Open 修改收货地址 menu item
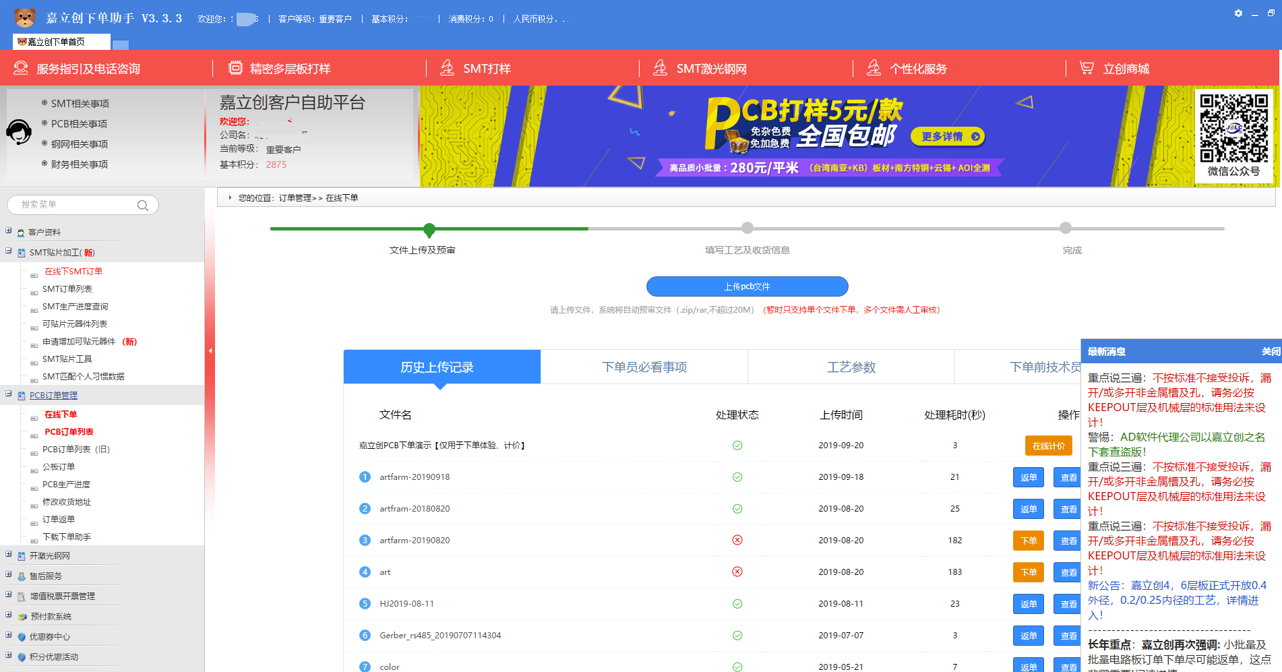Image resolution: width=1282 pixels, height=672 pixels. [x=67, y=502]
